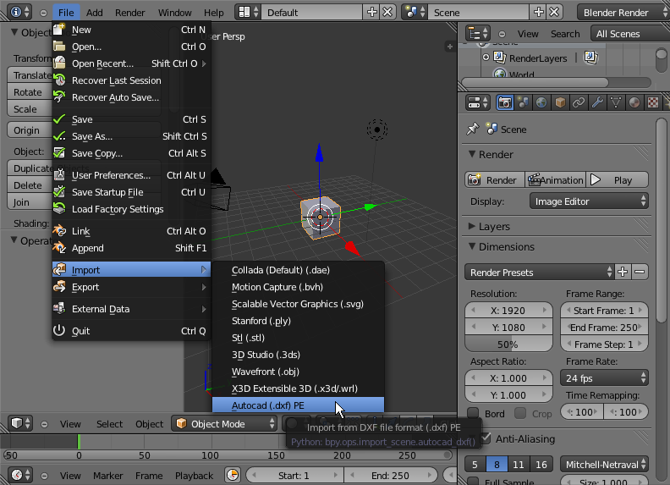This screenshot has width=670, height=485.
Task: Click the End Frame: 250 field
Action: point(604,328)
